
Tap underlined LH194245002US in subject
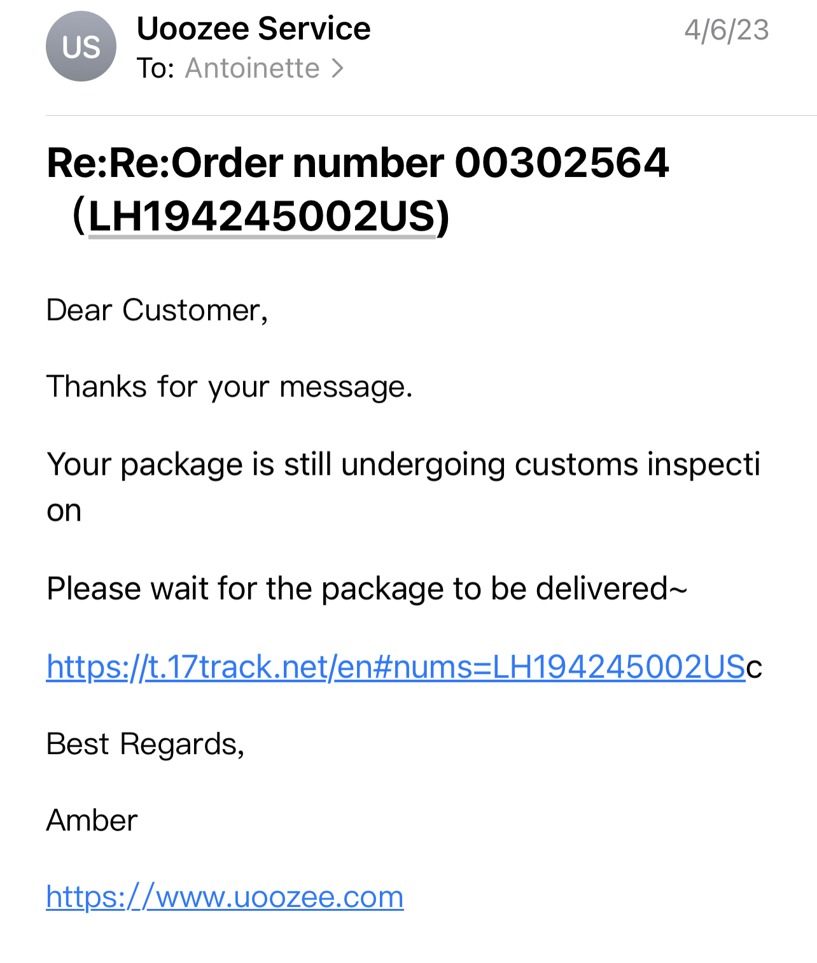pyautogui.click(x=262, y=216)
